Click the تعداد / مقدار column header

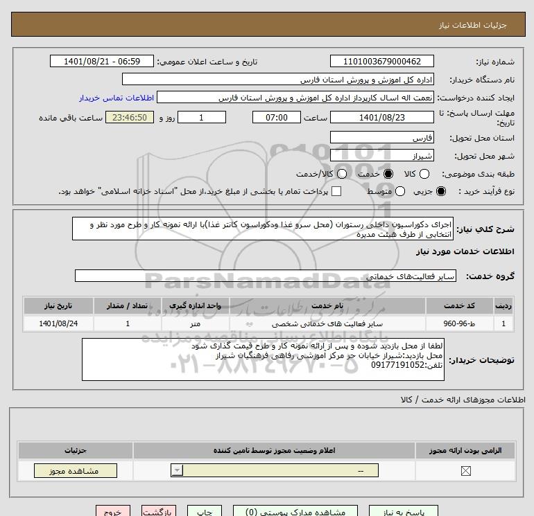(x=128, y=305)
